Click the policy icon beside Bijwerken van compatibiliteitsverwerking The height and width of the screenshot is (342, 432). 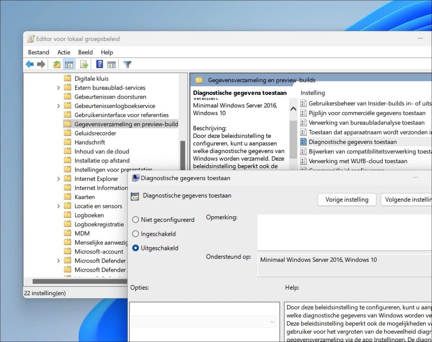(303, 151)
